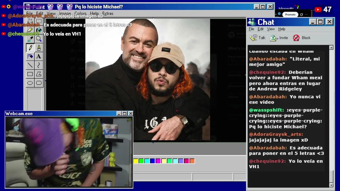This screenshot has width=340, height=191.
Task: Select the Pencil tool in Paint
Action: pos(30,48)
